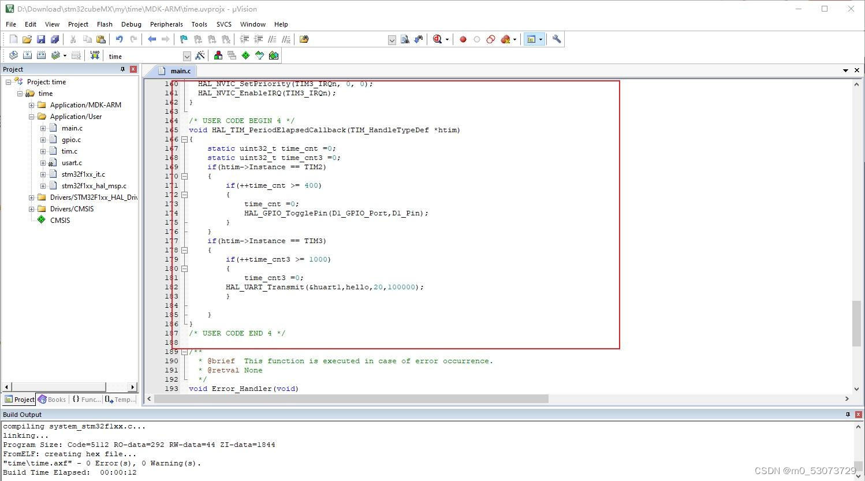This screenshot has height=481, width=865.
Task: Click the Save All icon
Action: 55,39
